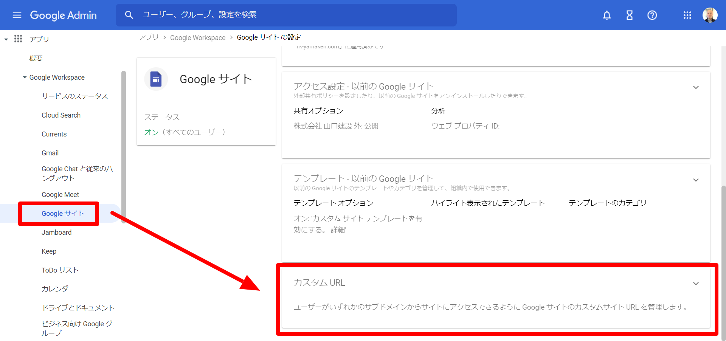Open the notifications bell
The width and height of the screenshot is (726, 341).
(607, 15)
